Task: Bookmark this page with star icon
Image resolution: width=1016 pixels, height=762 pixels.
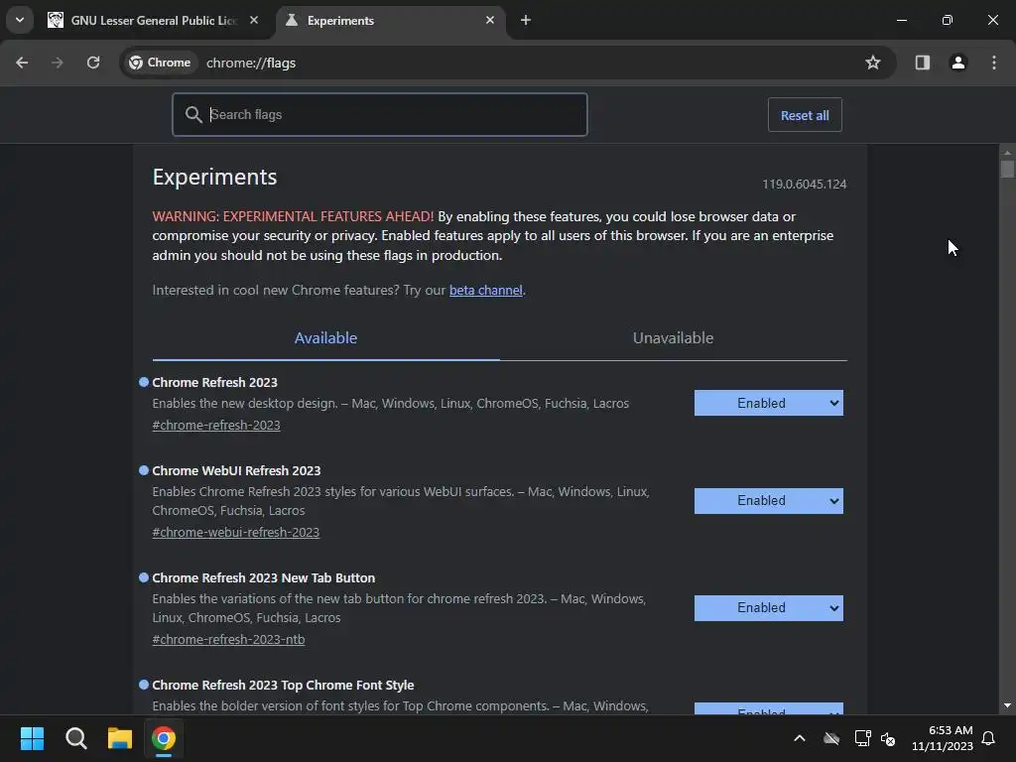Action: click(873, 63)
